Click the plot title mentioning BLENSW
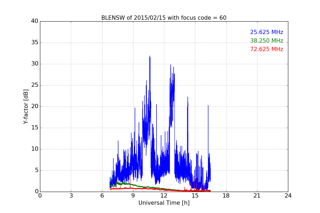Viewport: 320px width, 213px height. click(164, 18)
